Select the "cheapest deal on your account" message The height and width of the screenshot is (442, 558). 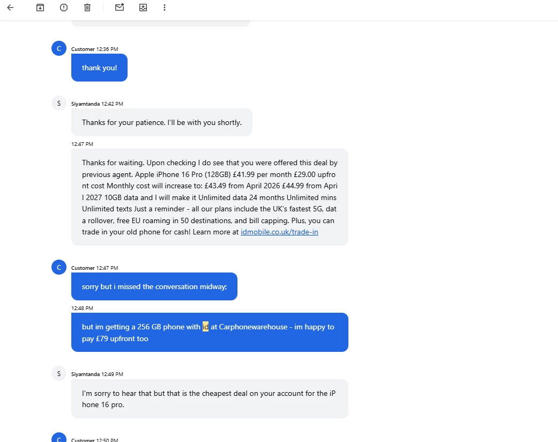pyautogui.click(x=210, y=399)
